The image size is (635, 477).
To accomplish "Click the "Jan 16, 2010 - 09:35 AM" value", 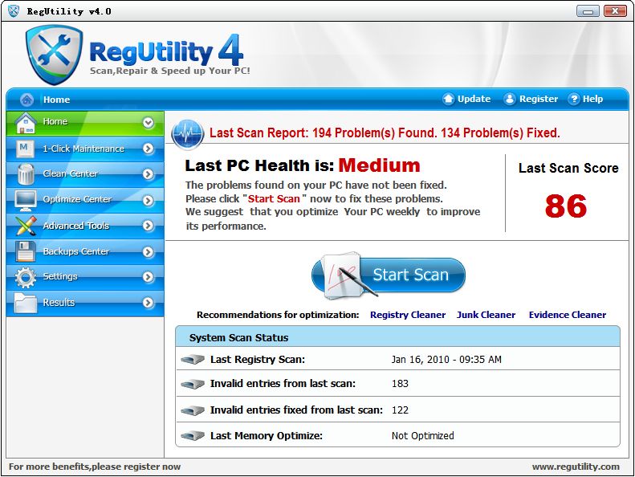I will coord(446,360).
